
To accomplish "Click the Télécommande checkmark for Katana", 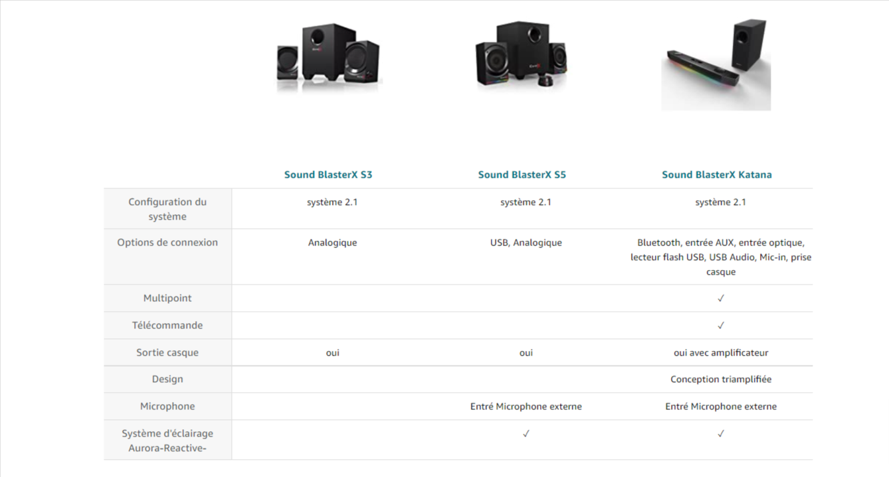I will click(x=720, y=326).
